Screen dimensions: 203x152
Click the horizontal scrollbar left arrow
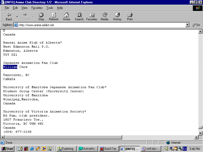pos(3,137)
